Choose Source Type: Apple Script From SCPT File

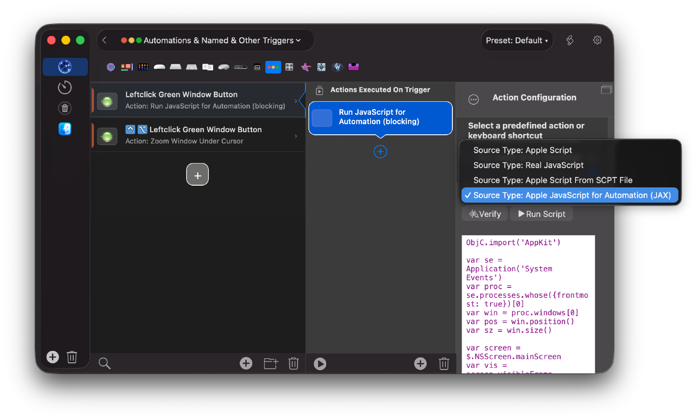tap(552, 180)
